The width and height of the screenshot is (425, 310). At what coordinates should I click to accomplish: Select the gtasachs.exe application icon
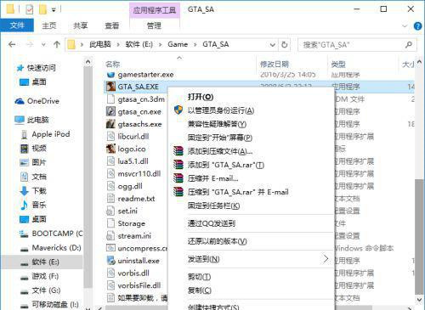[x=110, y=124]
